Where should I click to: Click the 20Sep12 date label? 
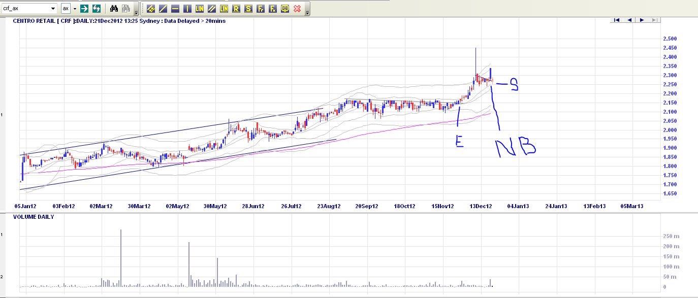coord(366,206)
